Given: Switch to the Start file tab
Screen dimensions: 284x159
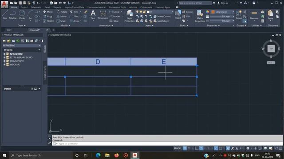Looking at the screenshot, I should point(9,30).
